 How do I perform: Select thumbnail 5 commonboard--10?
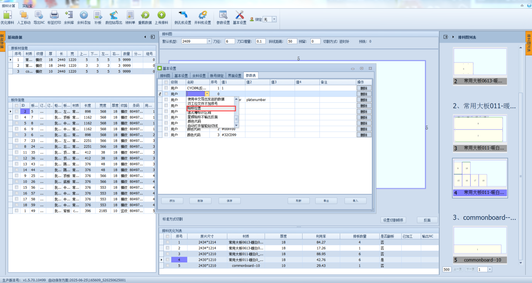(480, 245)
